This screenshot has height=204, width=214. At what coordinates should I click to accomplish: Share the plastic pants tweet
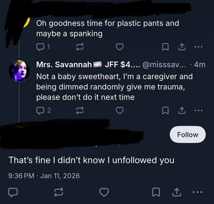[181, 47]
